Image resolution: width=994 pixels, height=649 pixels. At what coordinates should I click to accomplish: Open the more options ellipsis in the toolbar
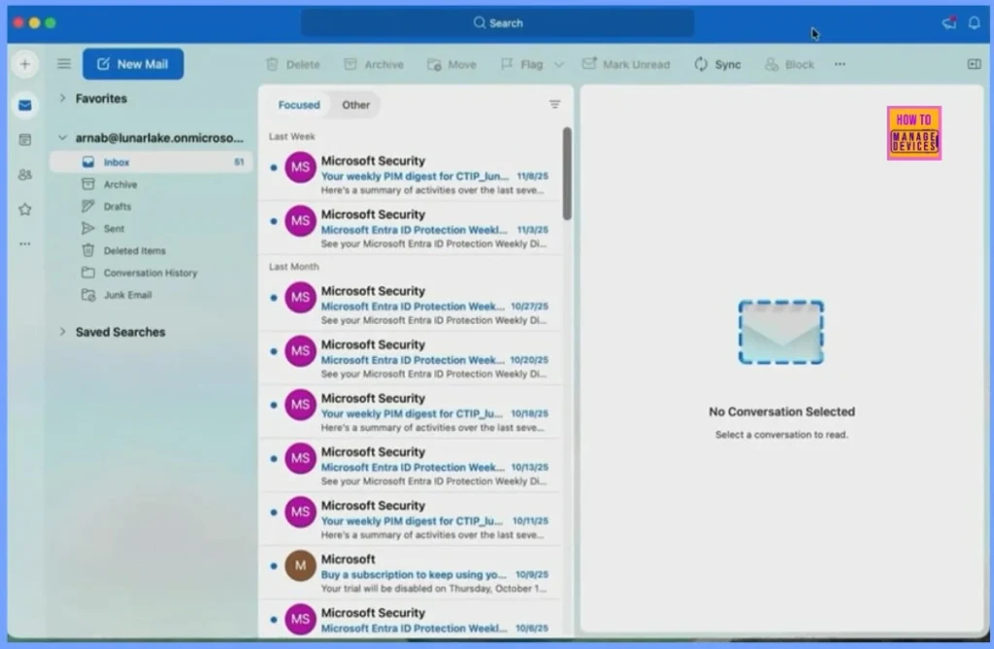[839, 64]
